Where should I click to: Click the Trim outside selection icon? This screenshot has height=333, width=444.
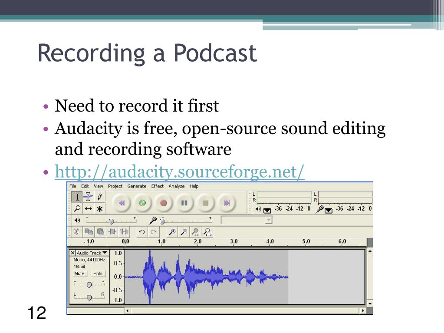coord(112,232)
